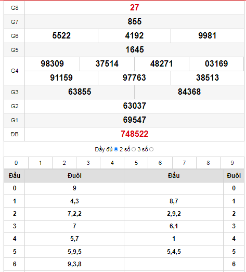Screen dimensions: 246x272
Task: Click G8 prize number 27
Action: [x=135, y=8]
